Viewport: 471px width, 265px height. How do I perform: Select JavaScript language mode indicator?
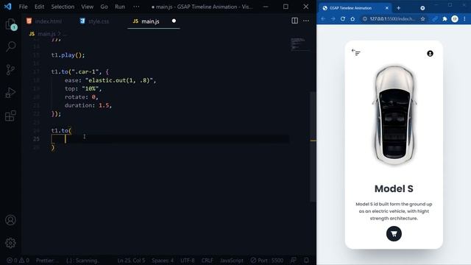tap(232, 260)
